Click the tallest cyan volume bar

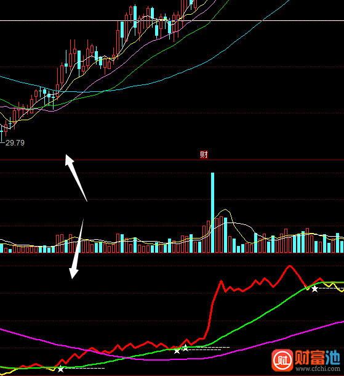212,213
